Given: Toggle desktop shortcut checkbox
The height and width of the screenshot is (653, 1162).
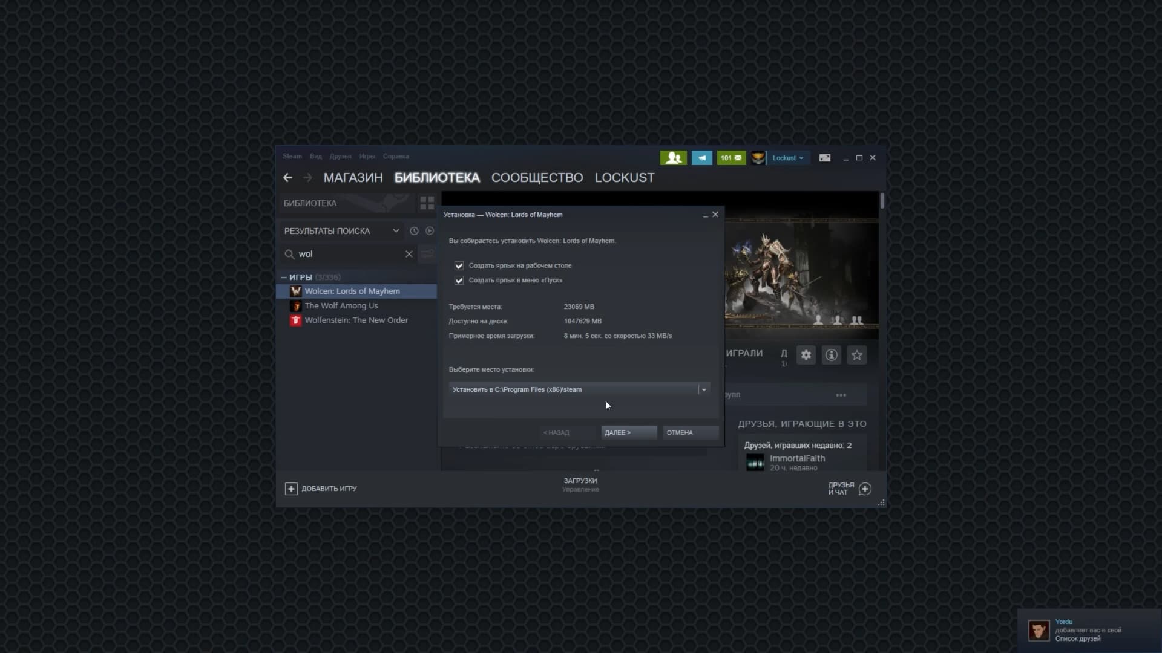Looking at the screenshot, I should (459, 266).
